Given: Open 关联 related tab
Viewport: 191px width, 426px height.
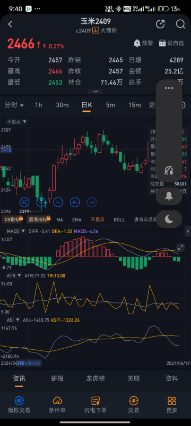Looking at the screenshot, I should pyautogui.click(x=134, y=378).
